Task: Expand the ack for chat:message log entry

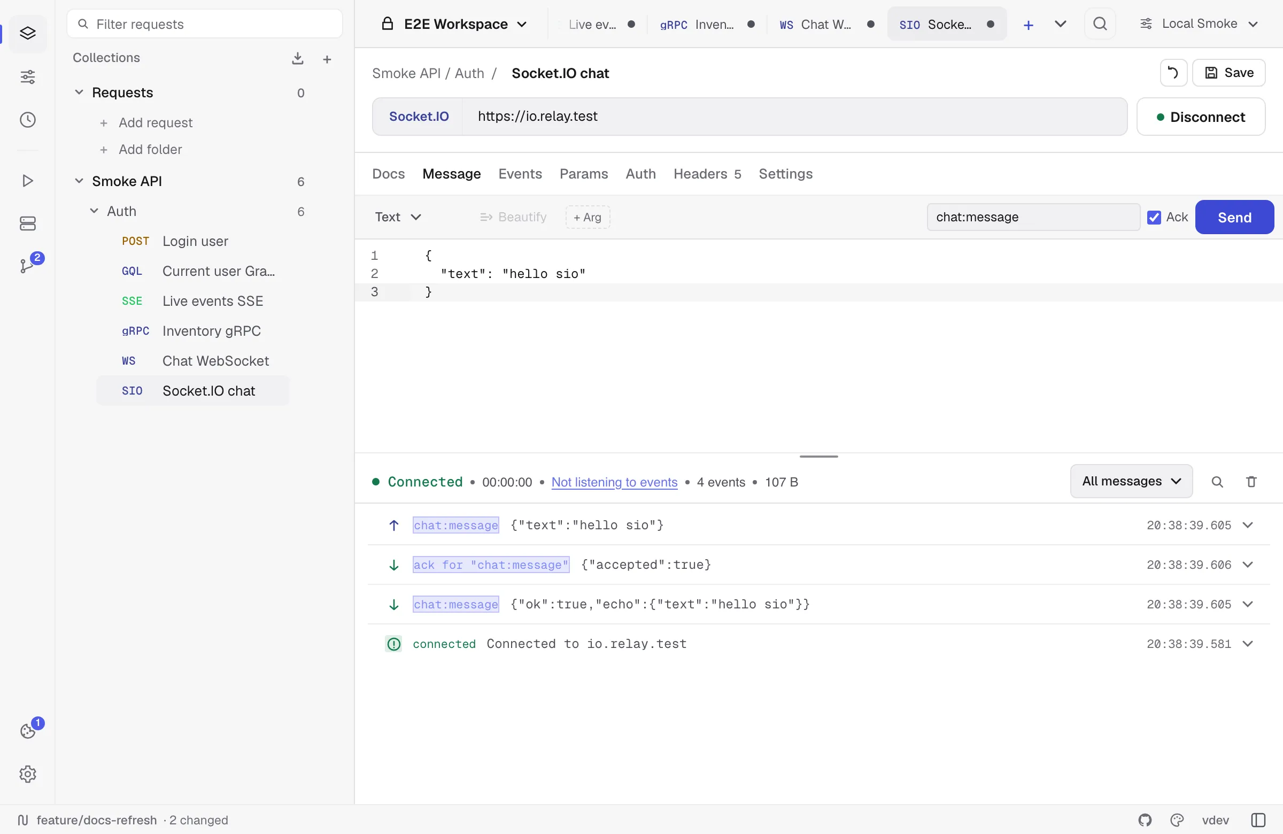Action: coord(1247,565)
